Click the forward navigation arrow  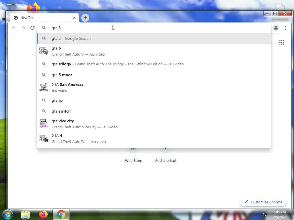pos(23,28)
